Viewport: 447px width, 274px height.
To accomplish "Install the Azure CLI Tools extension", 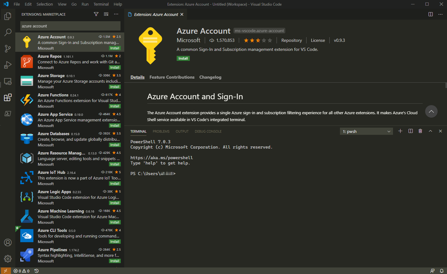I will (115, 242).
